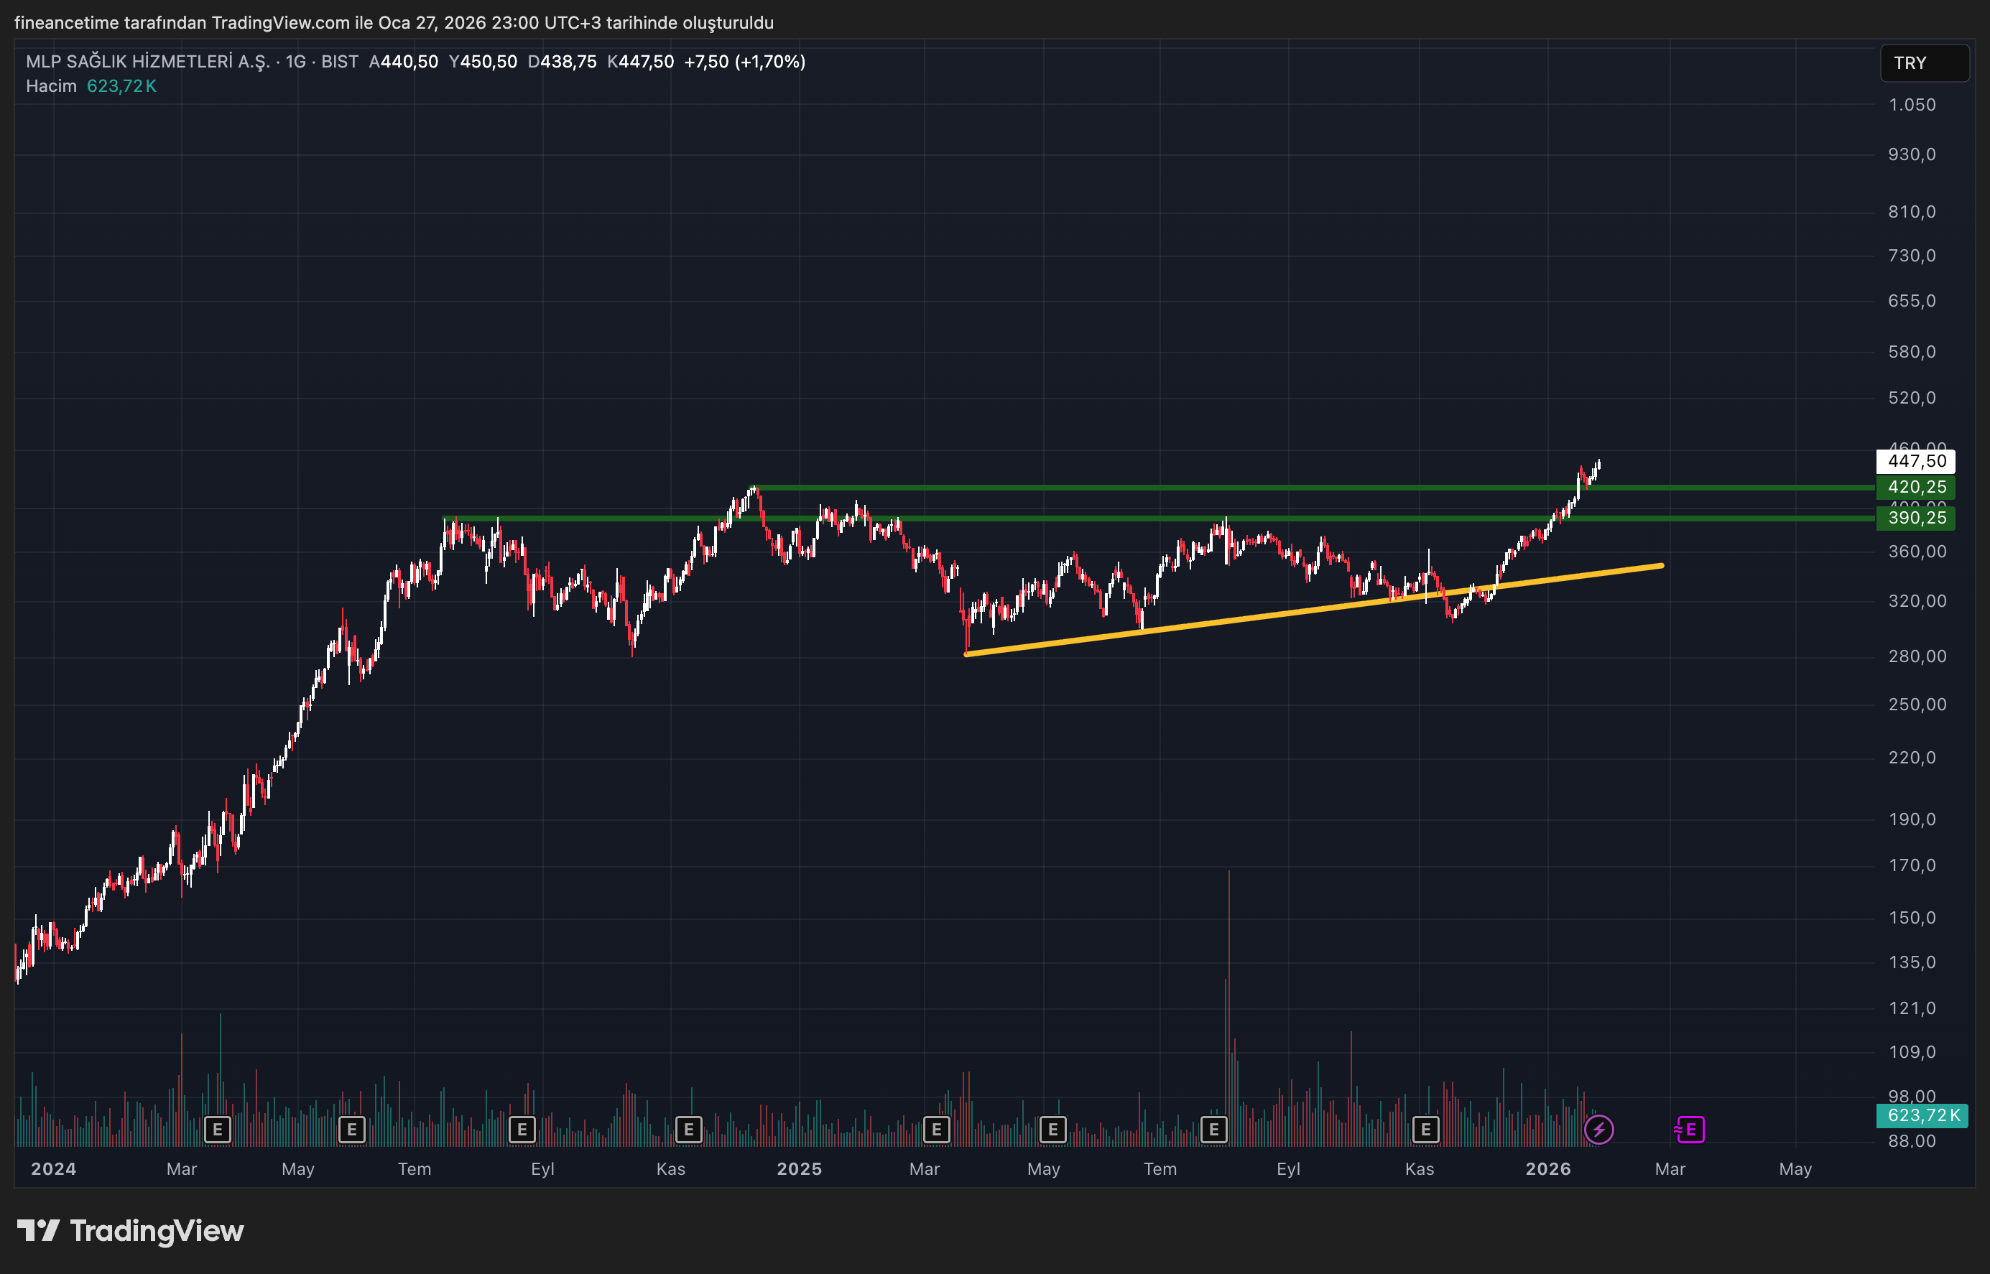Viewport: 1990px width, 1274px height.
Task: Click the earnings E marker before Tem 2024
Action: tap(352, 1129)
